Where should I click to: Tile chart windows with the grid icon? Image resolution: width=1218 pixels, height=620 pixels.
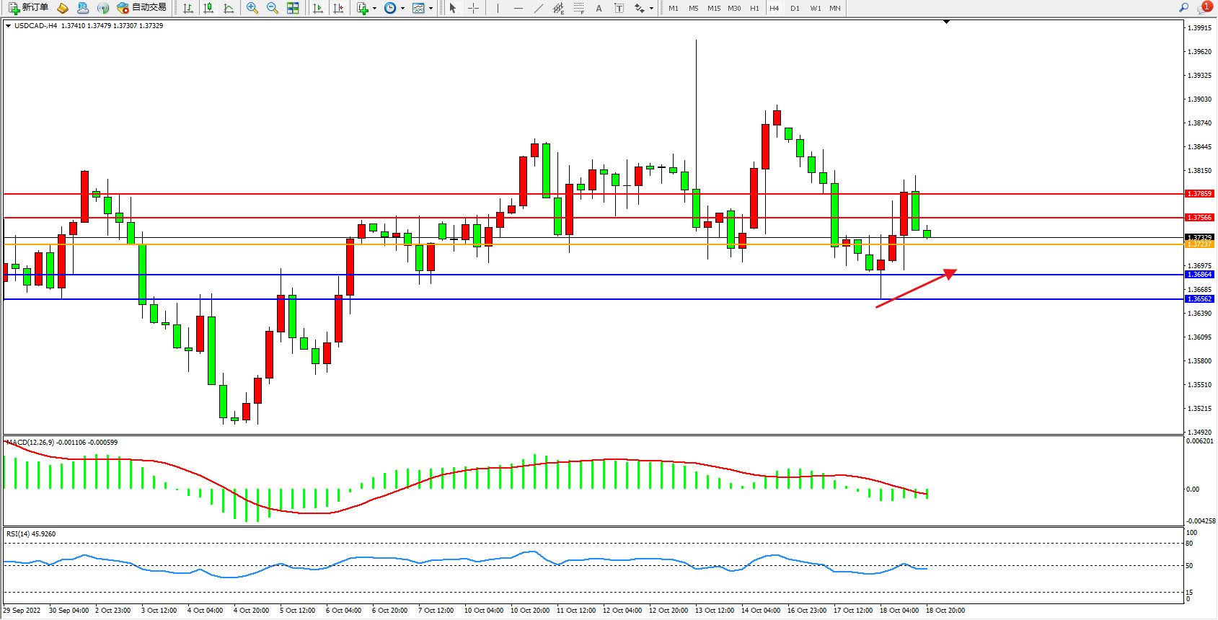coord(293,8)
